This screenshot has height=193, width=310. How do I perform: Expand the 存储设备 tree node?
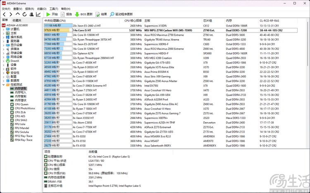pos(3,53)
